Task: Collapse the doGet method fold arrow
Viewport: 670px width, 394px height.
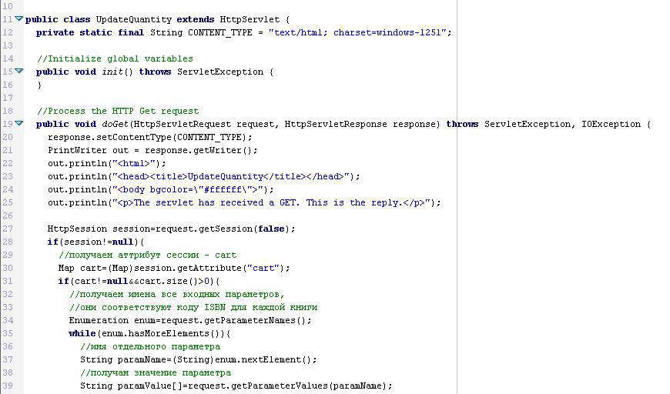Action: click(19, 124)
